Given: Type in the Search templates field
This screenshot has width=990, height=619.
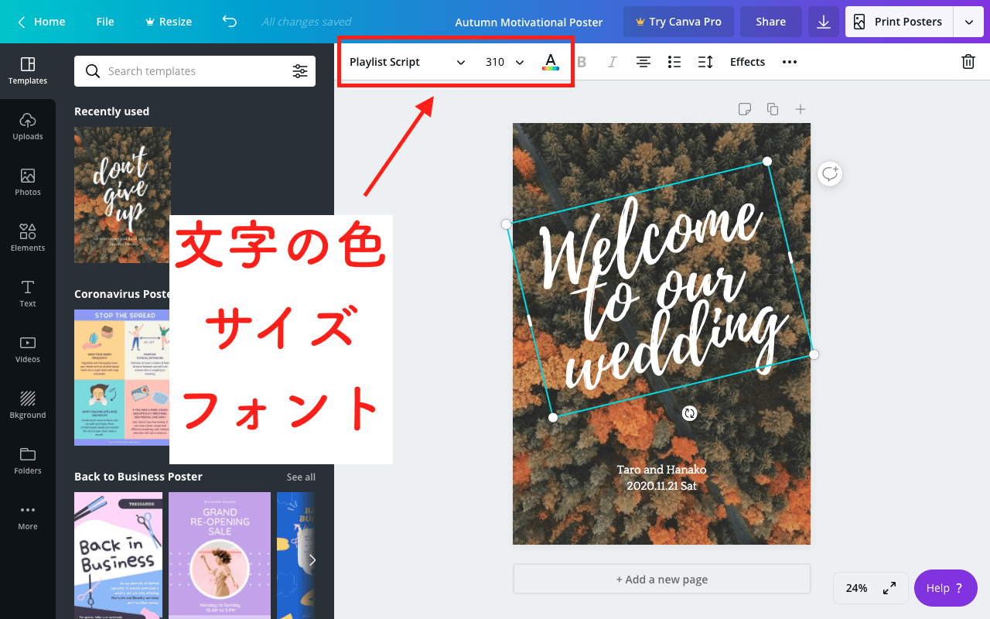Looking at the screenshot, I should [x=193, y=71].
